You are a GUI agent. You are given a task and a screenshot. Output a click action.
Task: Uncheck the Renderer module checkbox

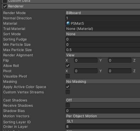(x=5, y=6)
